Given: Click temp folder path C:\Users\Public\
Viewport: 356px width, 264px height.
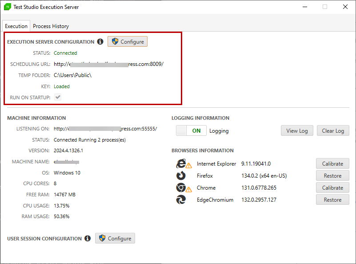Looking at the screenshot, I should coord(72,75).
